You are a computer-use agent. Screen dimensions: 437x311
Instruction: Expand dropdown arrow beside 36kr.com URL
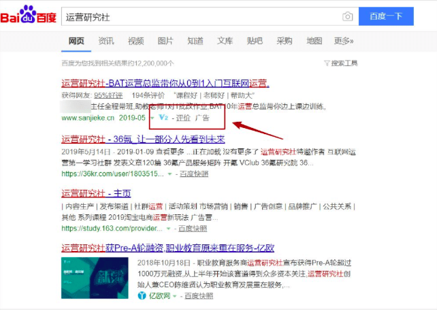(x=169, y=174)
